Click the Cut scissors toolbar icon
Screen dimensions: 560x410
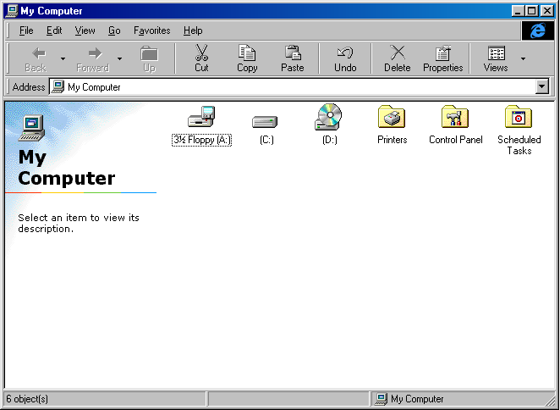click(202, 53)
